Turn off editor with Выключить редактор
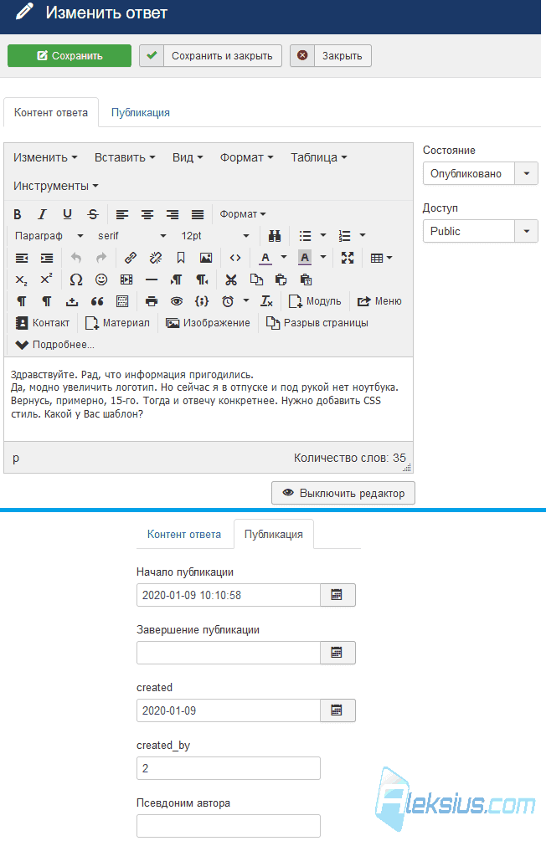Screen dimensions: 546x841 (x=343, y=493)
